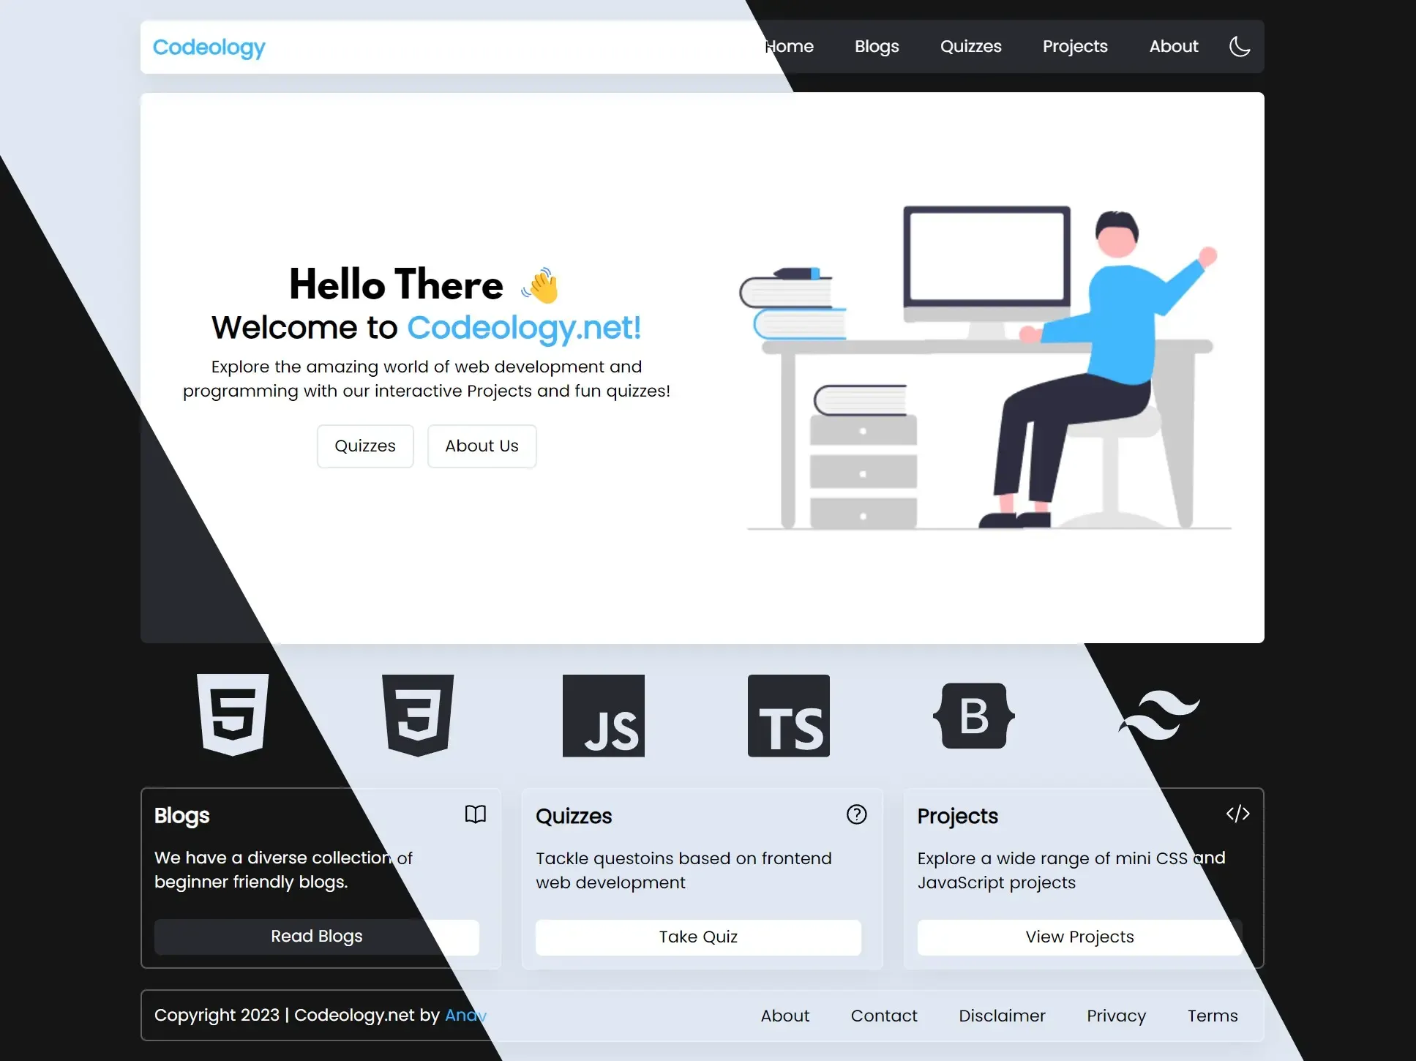Toggle dark mode moon icon
The image size is (1416, 1061).
(x=1239, y=45)
